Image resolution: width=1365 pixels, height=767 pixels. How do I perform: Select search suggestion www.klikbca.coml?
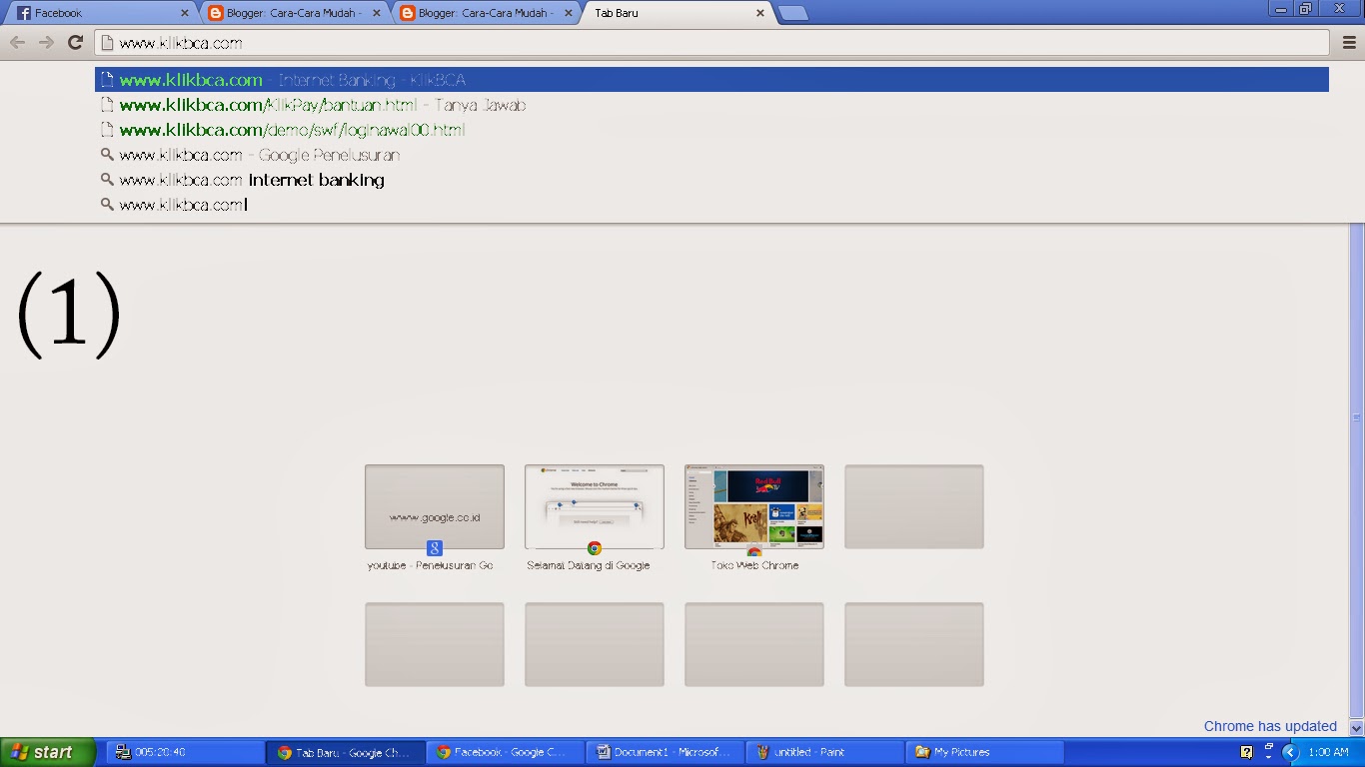pos(711,205)
